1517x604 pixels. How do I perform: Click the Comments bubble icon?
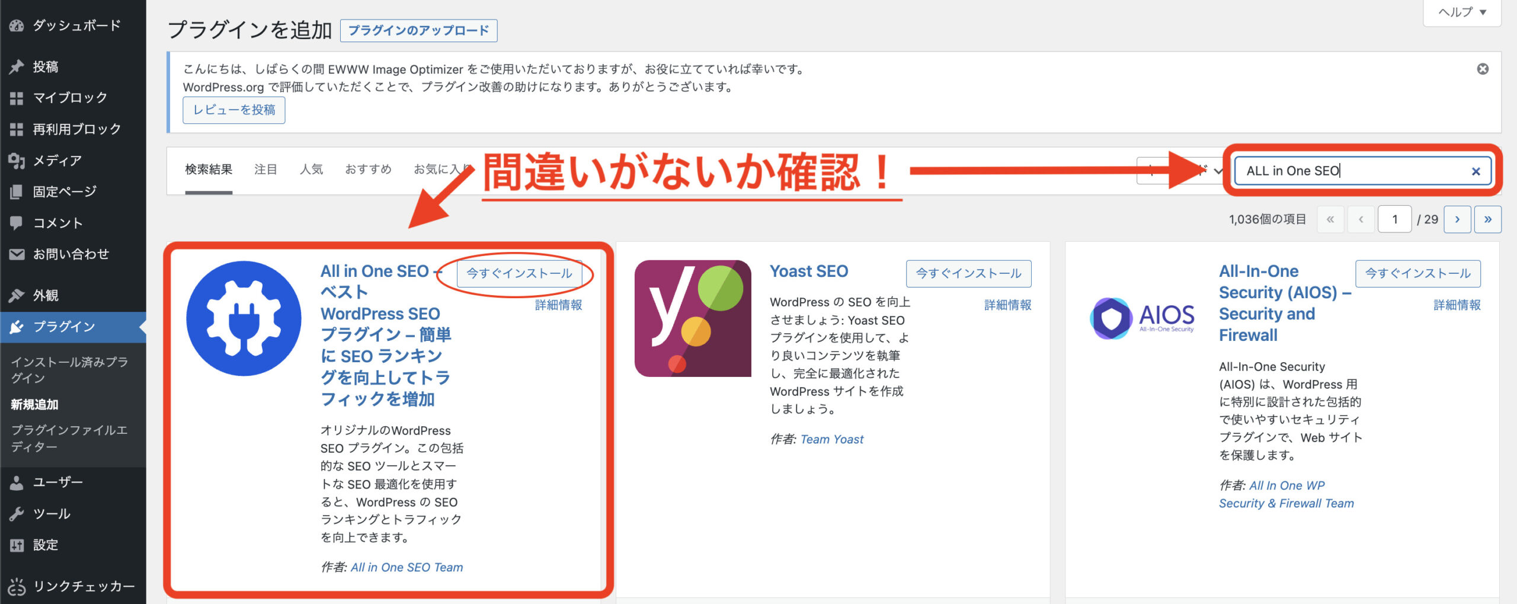click(x=17, y=223)
